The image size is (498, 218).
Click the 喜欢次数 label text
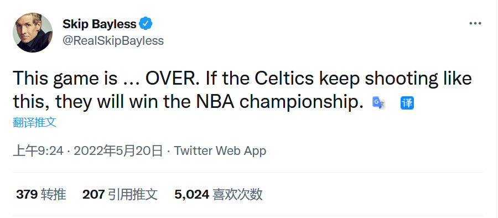237,194
